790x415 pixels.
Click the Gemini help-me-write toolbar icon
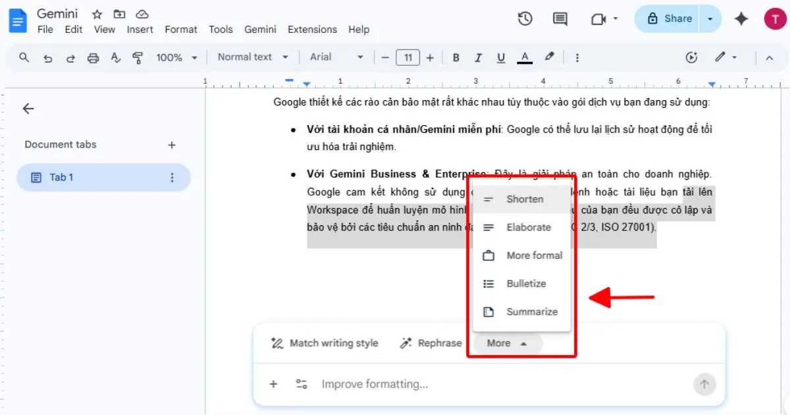tap(691, 57)
